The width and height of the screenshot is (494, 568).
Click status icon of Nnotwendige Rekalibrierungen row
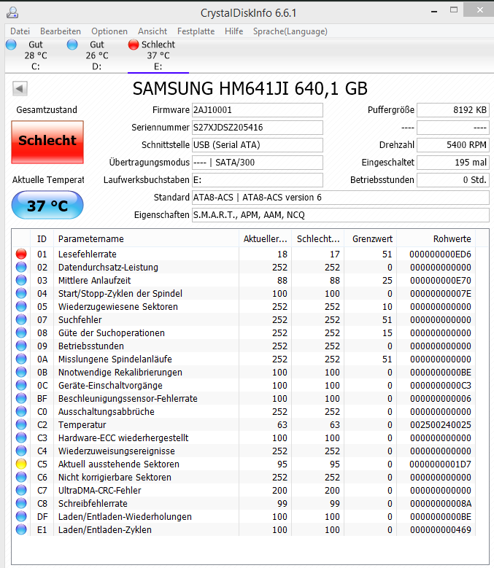coord(21,372)
